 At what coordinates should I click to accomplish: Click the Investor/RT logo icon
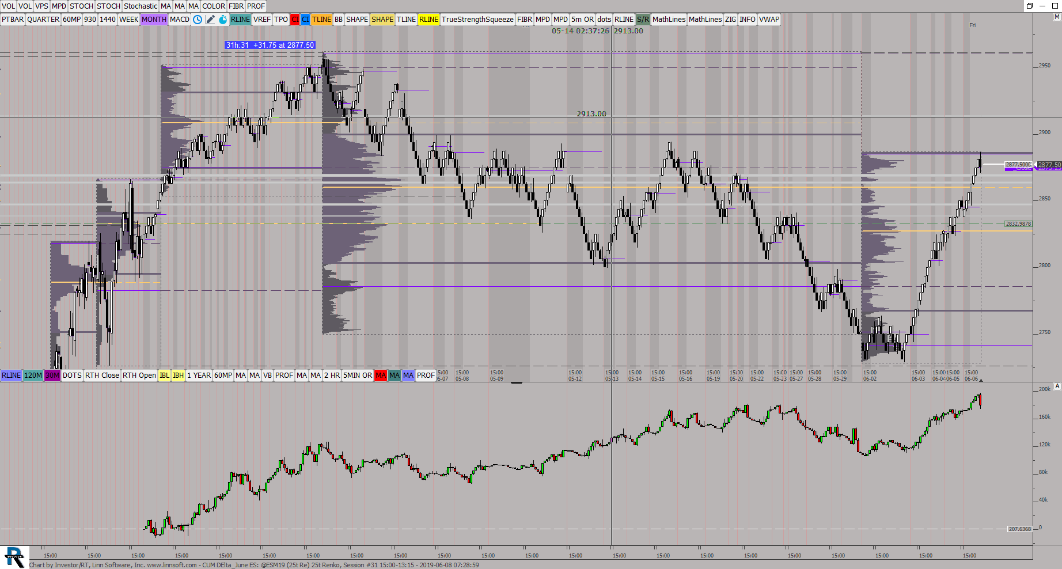(14, 557)
